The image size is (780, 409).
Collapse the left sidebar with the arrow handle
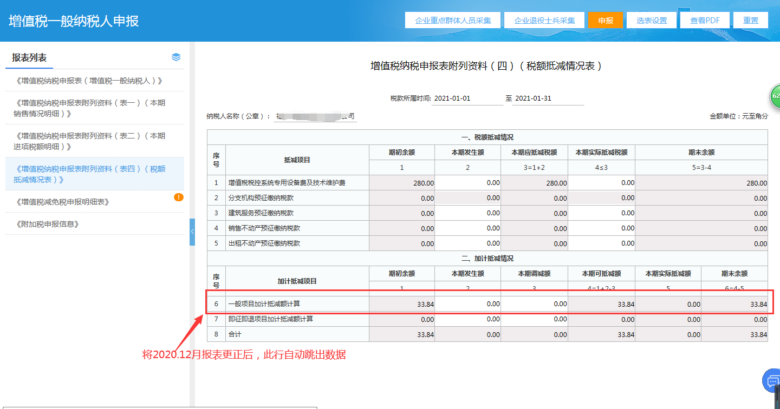[192, 232]
